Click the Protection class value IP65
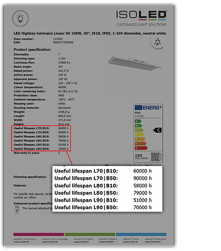This screenshot has height=251, width=221. point(61,96)
